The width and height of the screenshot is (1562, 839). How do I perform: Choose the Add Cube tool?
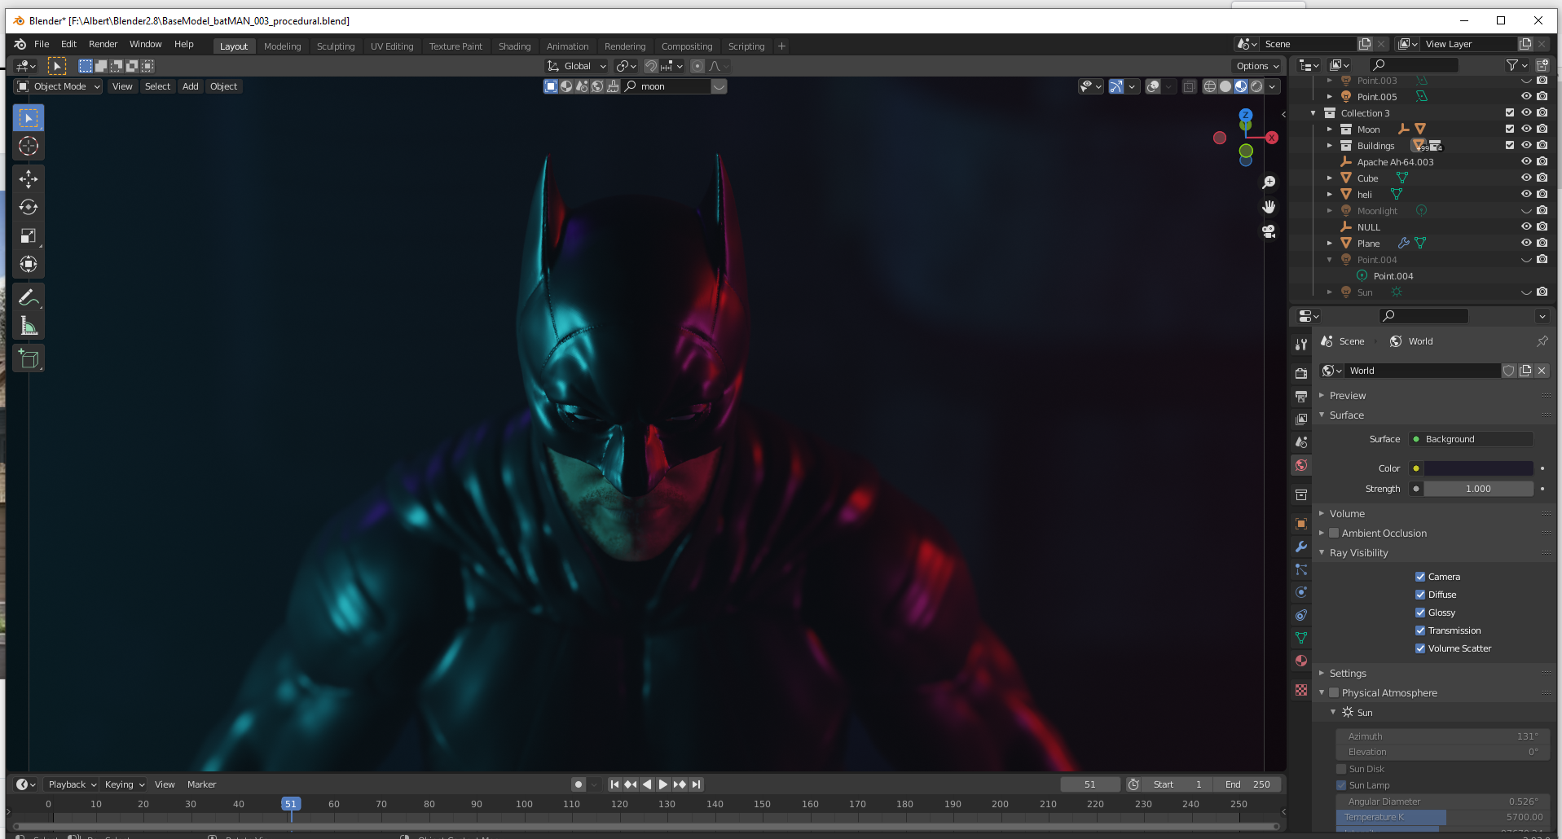click(x=29, y=358)
